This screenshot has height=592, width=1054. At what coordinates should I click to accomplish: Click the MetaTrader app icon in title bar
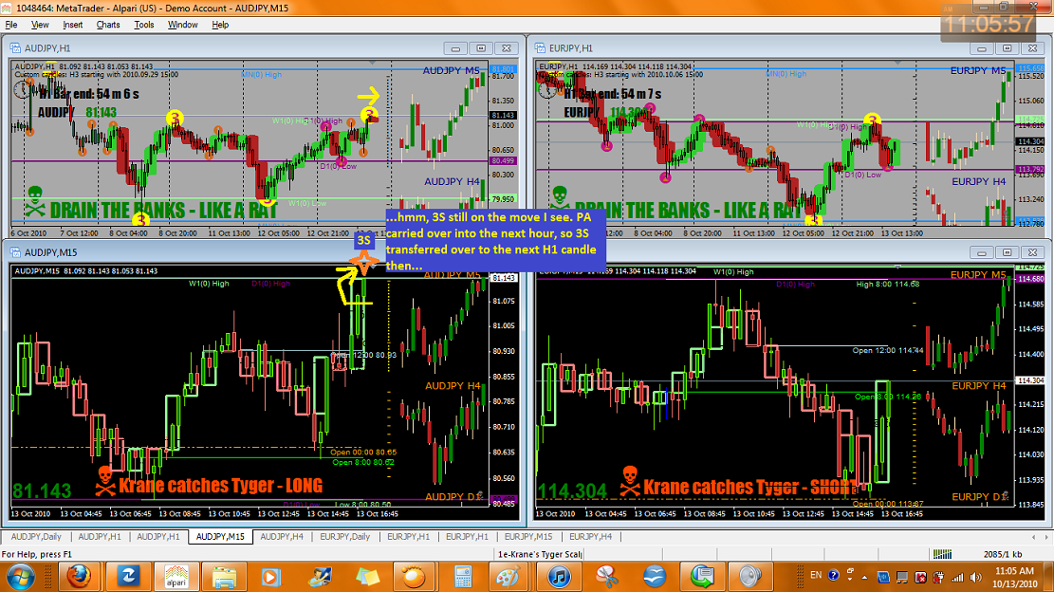pos(6,8)
